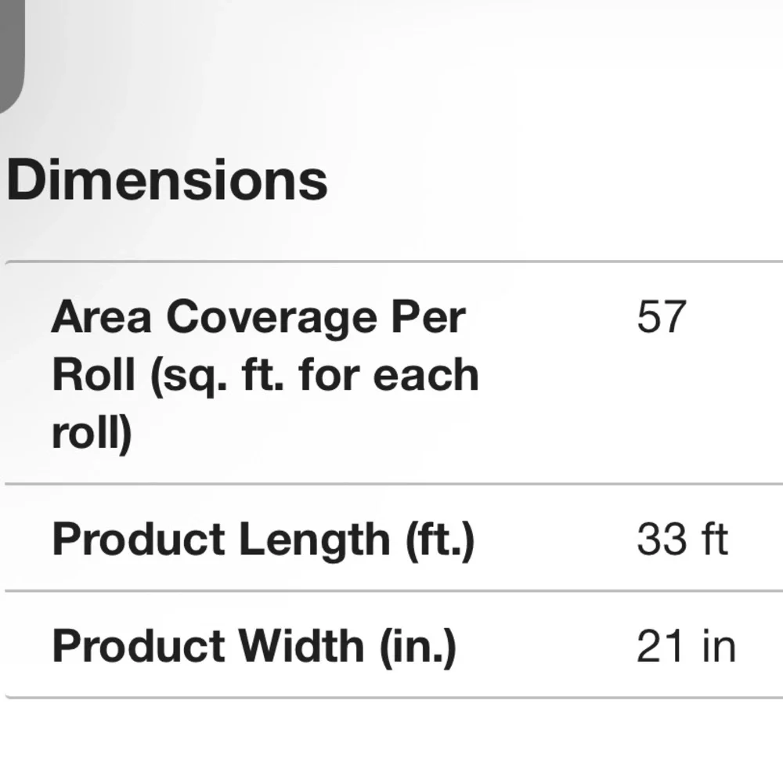Click the bottom divider below Product Width row
Screen dimensions: 783x783
[x=394, y=698]
